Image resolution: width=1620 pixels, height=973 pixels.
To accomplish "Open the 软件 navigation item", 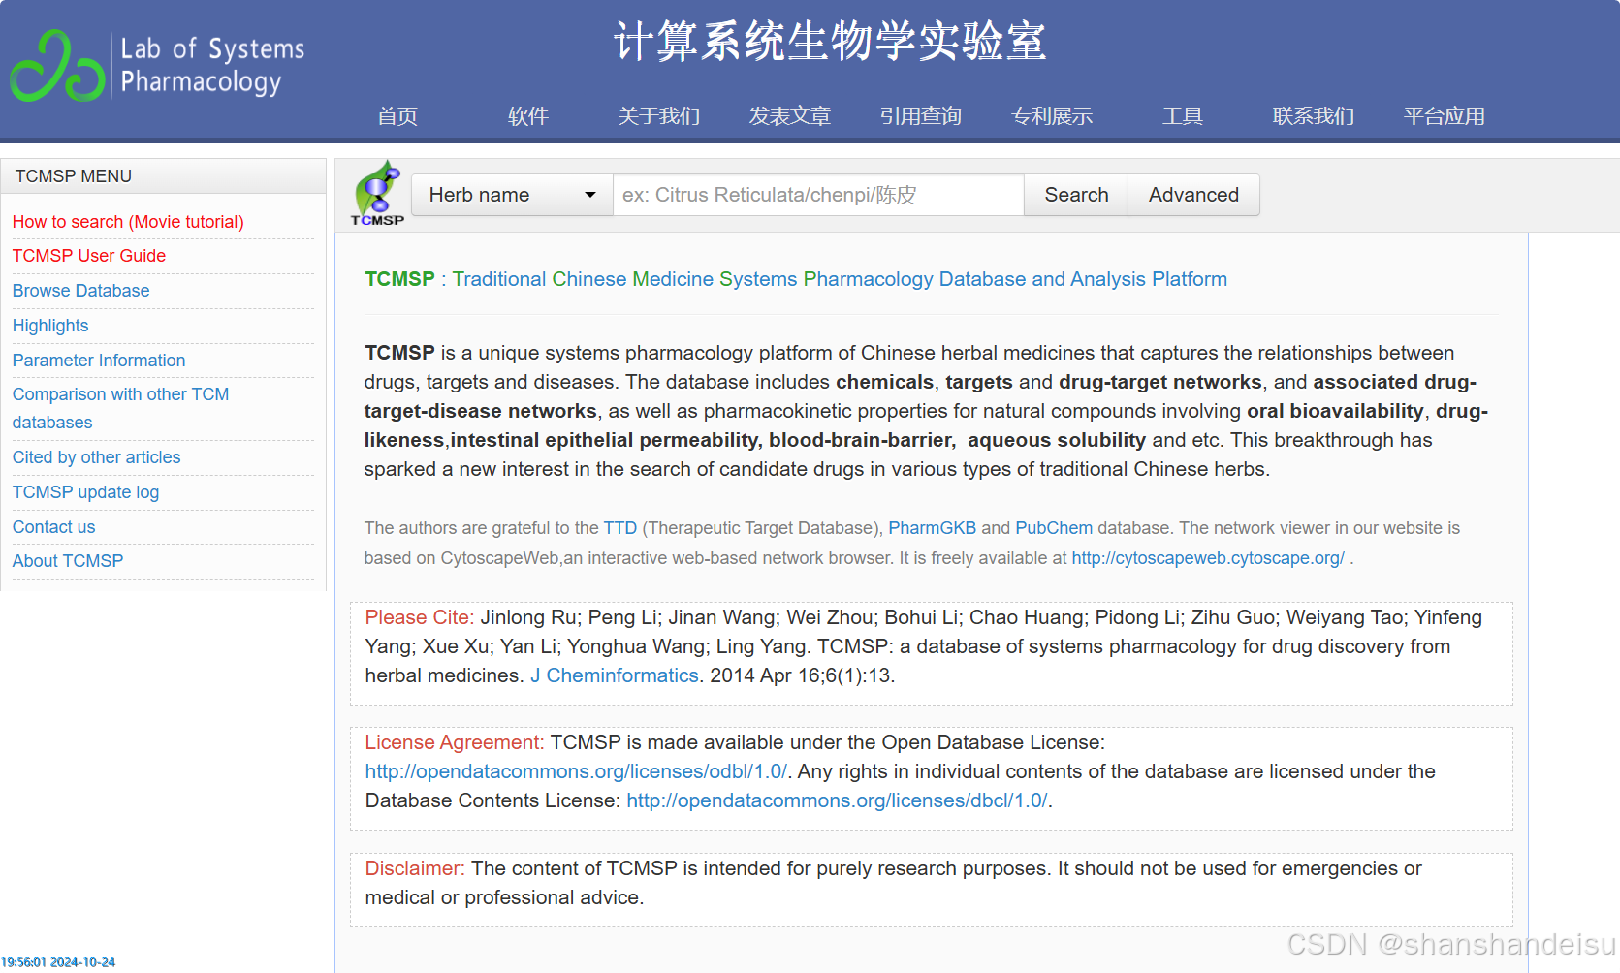I will tap(528, 116).
